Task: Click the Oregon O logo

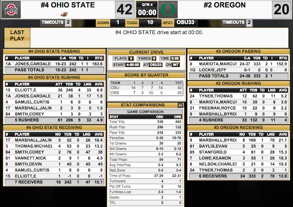Action: tap(168, 10)
